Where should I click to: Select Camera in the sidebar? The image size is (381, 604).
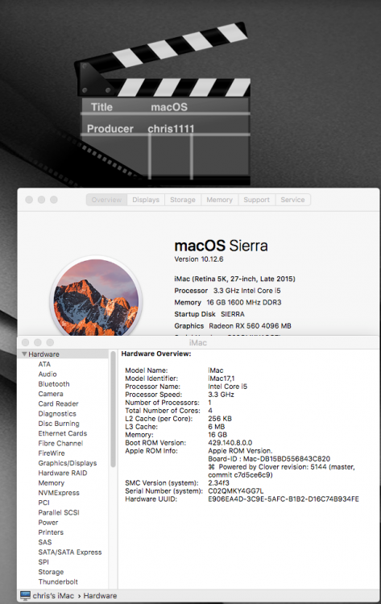click(51, 394)
